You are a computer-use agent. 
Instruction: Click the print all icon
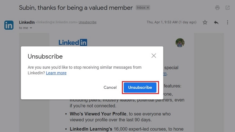point(217,8)
